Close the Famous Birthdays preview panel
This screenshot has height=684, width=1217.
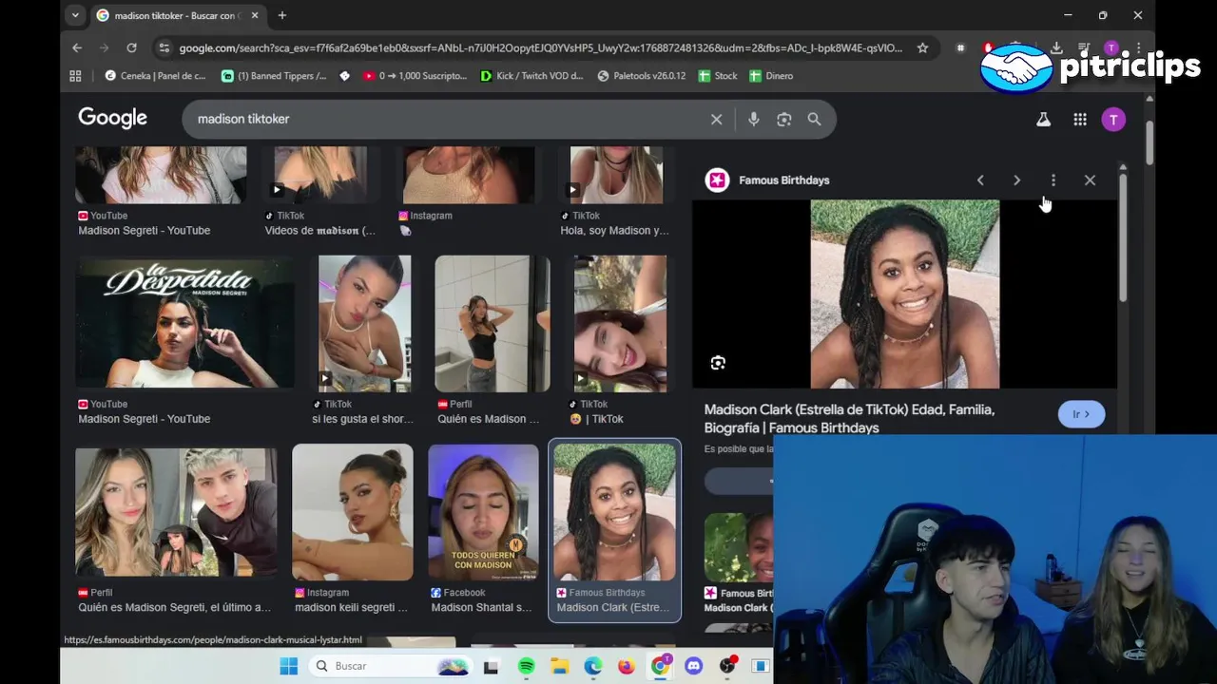point(1090,180)
